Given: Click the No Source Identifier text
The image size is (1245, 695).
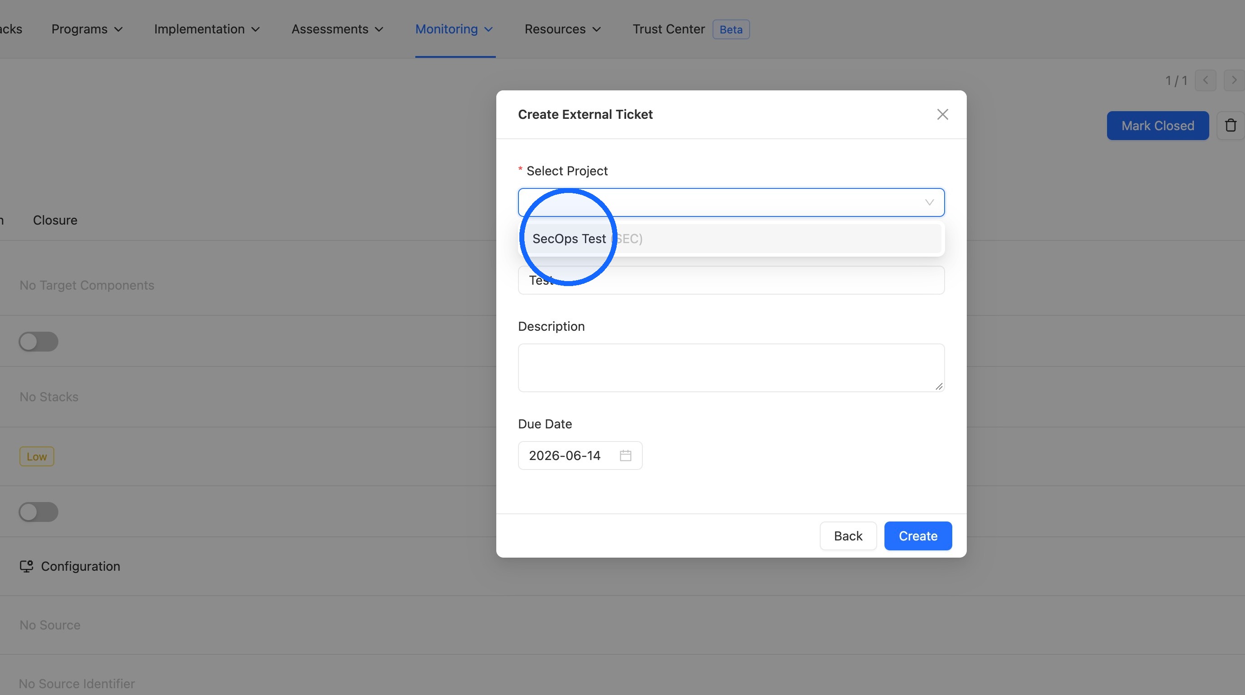Looking at the screenshot, I should pos(77,684).
